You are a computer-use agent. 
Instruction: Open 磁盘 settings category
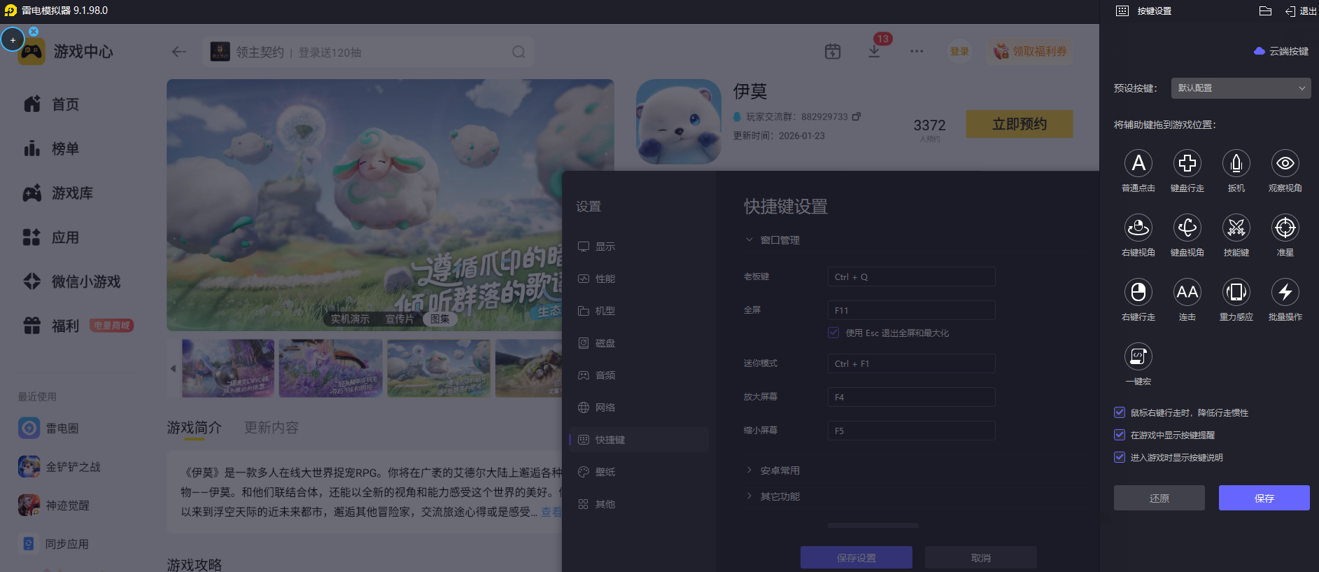click(x=639, y=343)
